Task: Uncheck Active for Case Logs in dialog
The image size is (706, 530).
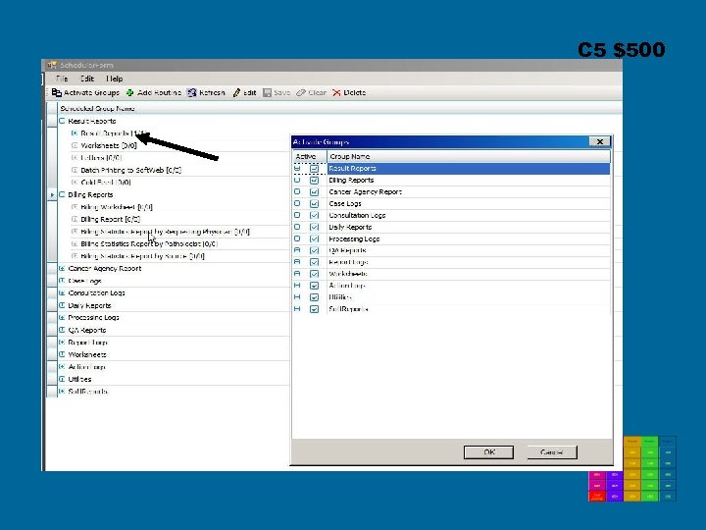Action: [x=315, y=204]
